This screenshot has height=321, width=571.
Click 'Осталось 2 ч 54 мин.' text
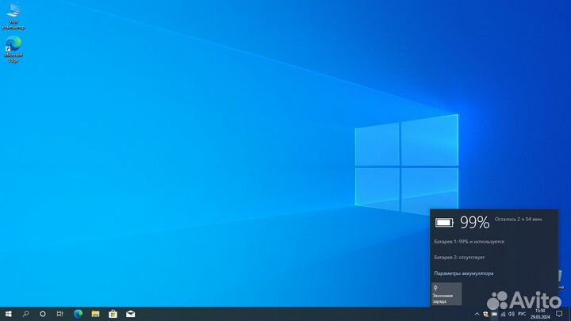click(x=519, y=219)
